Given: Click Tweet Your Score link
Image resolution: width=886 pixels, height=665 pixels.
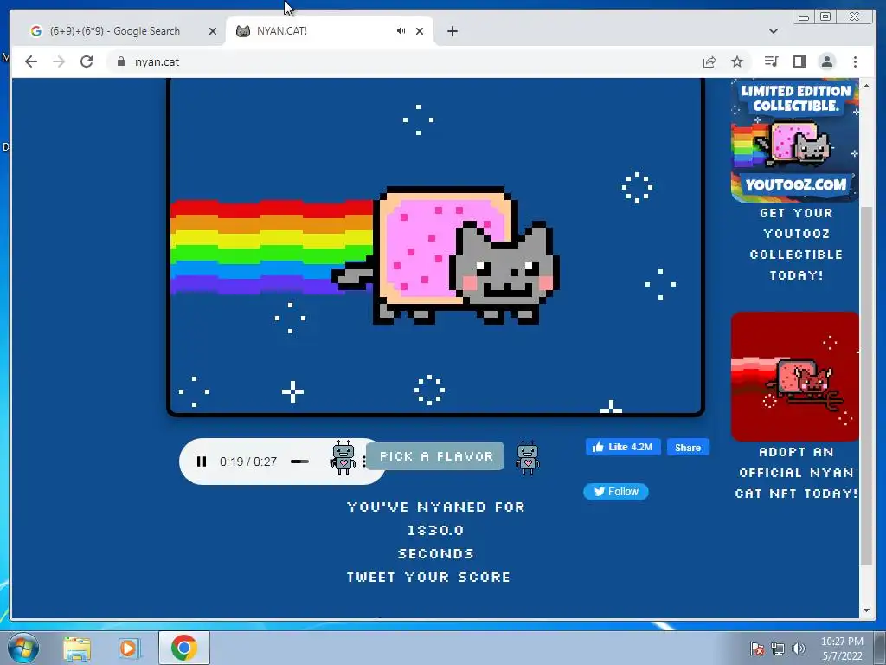Looking at the screenshot, I should pos(429,578).
